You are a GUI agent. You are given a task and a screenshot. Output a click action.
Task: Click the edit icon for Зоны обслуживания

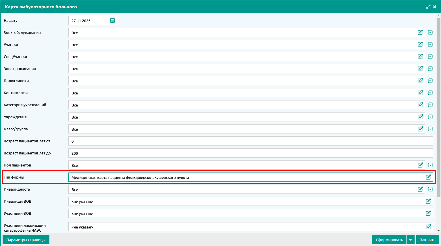tap(420, 32)
